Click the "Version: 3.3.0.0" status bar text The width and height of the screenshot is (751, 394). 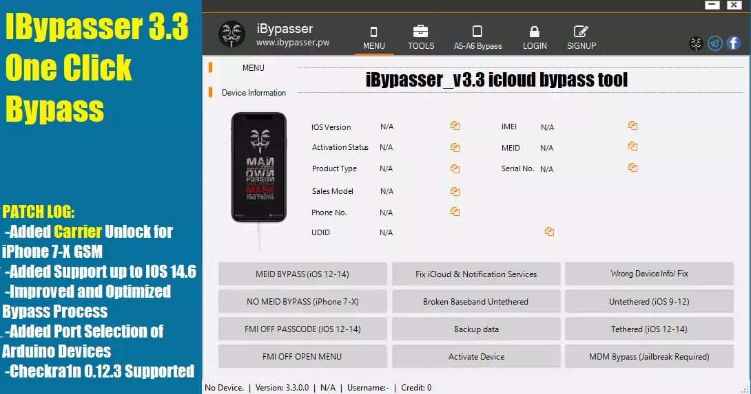[x=282, y=387]
